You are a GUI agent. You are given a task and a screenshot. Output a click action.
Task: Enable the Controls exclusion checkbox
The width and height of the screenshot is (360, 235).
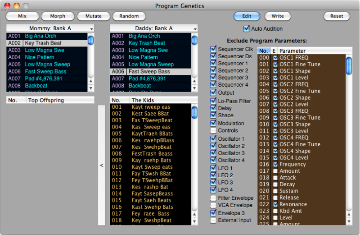(213, 130)
